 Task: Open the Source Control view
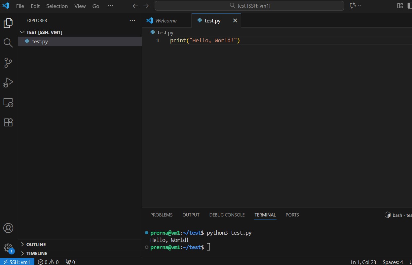8,62
